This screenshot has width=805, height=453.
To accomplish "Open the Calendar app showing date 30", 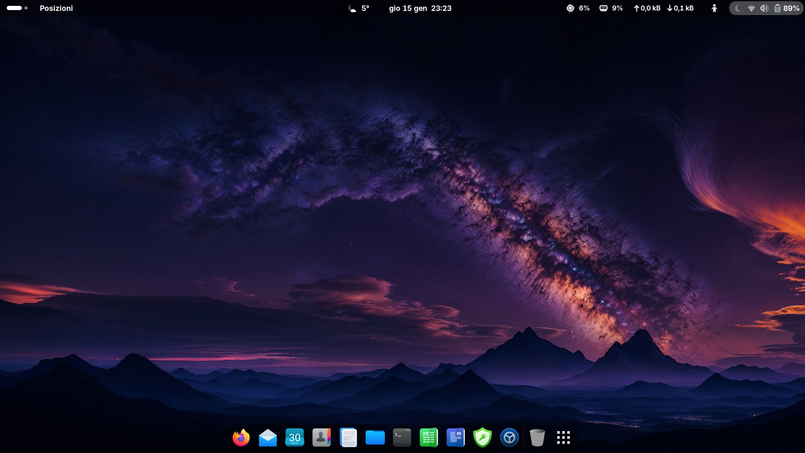I will (295, 437).
